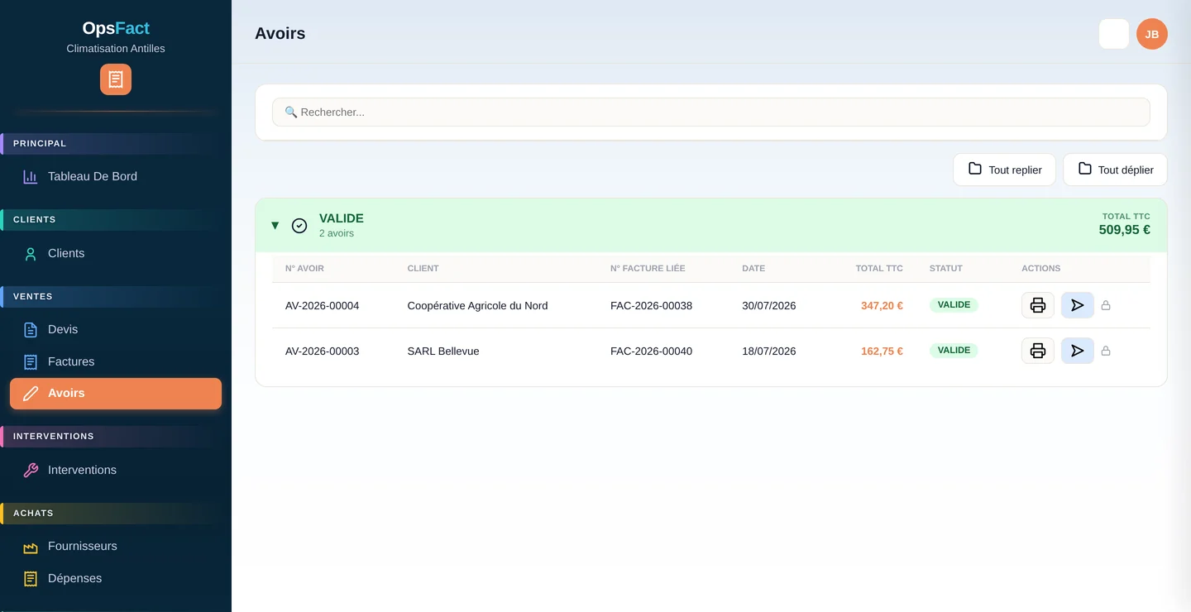
Task: Select avoir number AV-2026-00003
Action: pyautogui.click(x=323, y=351)
